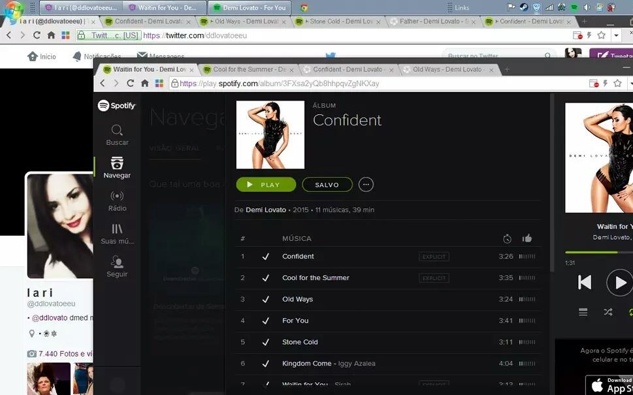Click network signal icon in system tray
Image resolution: width=633 pixels, height=395 pixels.
coord(549,7)
